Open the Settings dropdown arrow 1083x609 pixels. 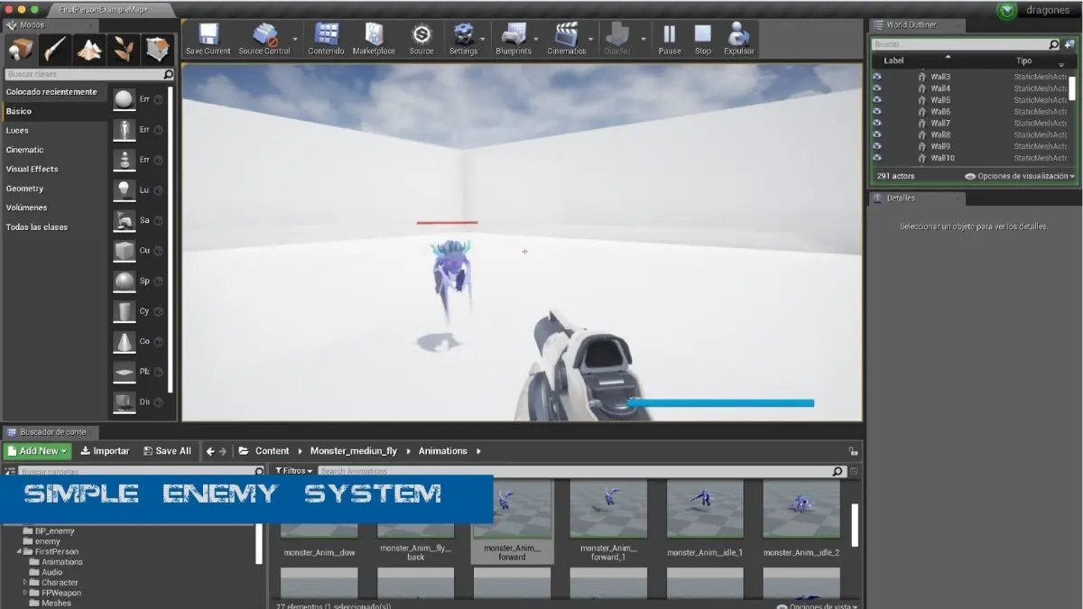tap(484, 39)
